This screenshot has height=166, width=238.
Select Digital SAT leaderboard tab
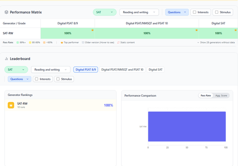[156, 70]
